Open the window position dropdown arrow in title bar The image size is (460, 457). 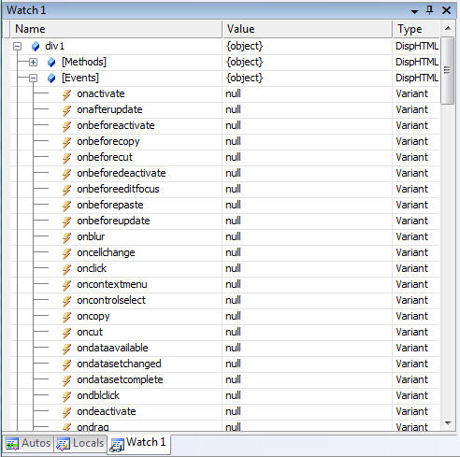tap(414, 12)
